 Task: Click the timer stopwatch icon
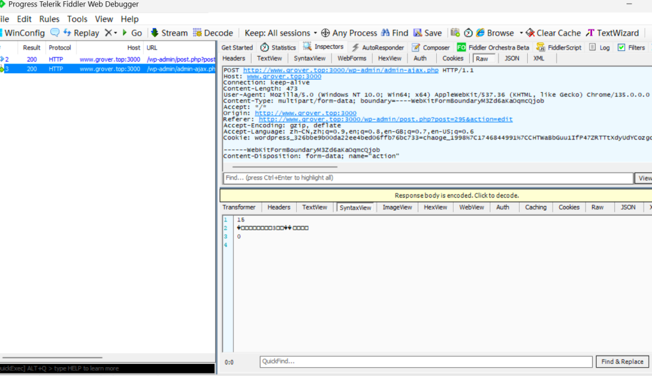coord(468,32)
